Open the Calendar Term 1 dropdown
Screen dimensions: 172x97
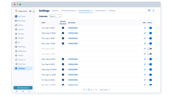[55, 16]
